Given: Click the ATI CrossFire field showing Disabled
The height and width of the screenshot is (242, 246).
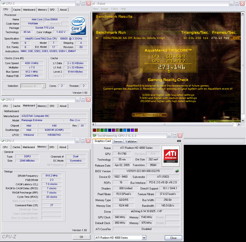Looking at the screenshot, I should 146,229.
